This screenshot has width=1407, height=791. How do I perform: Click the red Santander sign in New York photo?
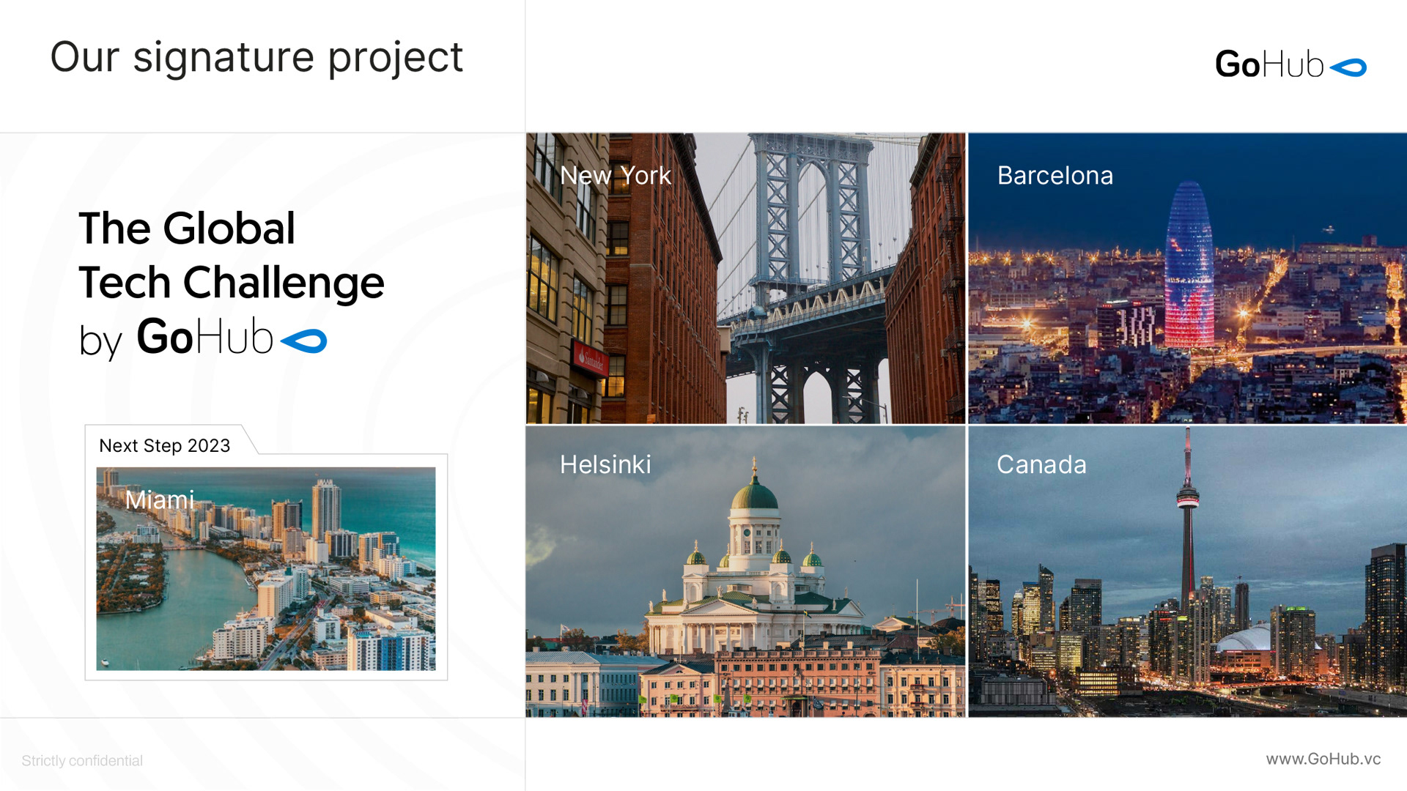pos(591,358)
